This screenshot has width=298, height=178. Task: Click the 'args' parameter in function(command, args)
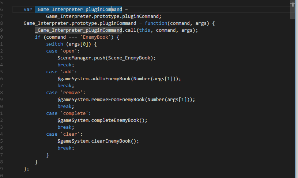pyautogui.click(x=201, y=23)
